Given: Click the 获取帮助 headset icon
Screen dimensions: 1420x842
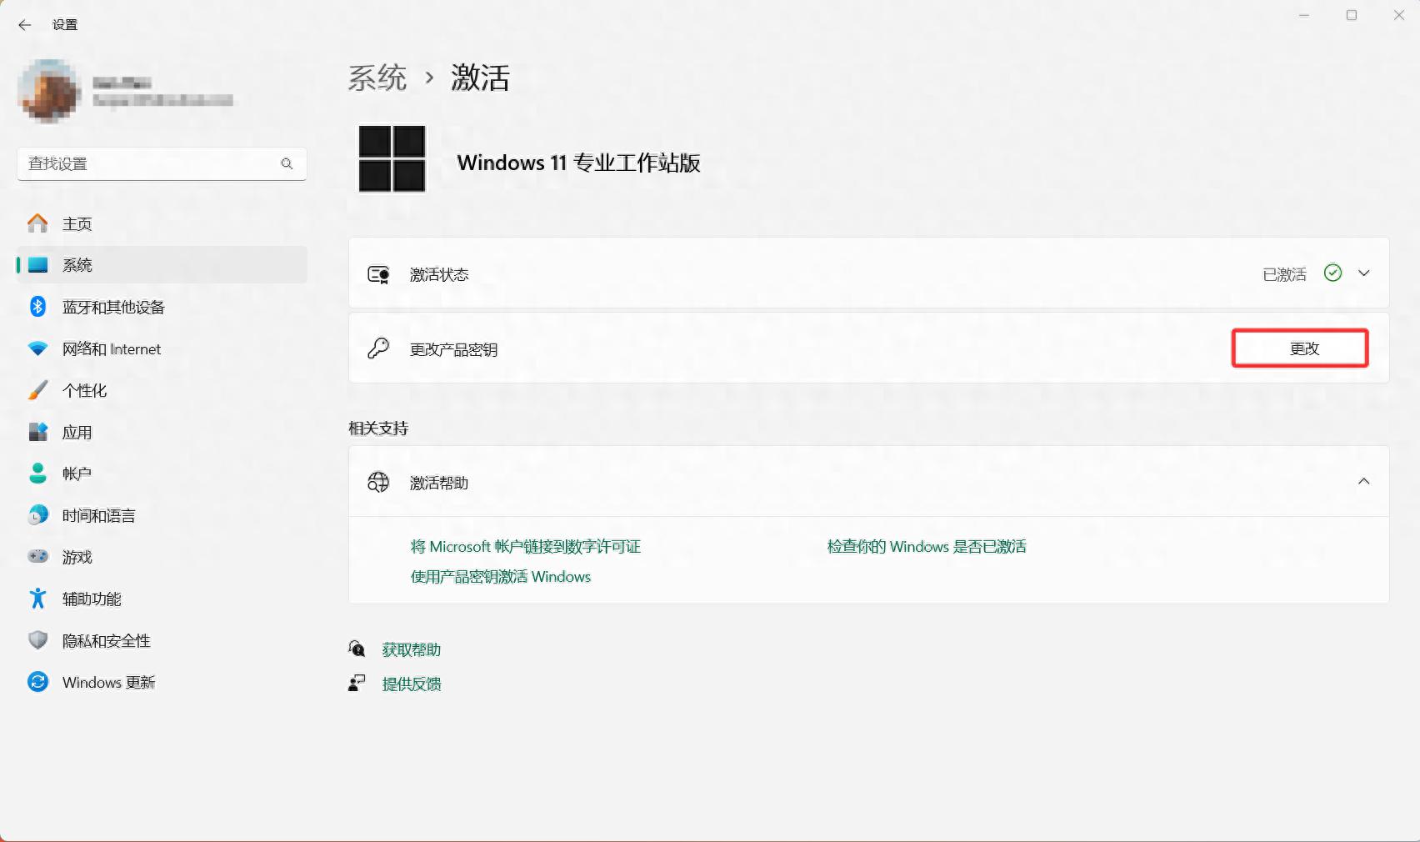Looking at the screenshot, I should tap(357, 649).
